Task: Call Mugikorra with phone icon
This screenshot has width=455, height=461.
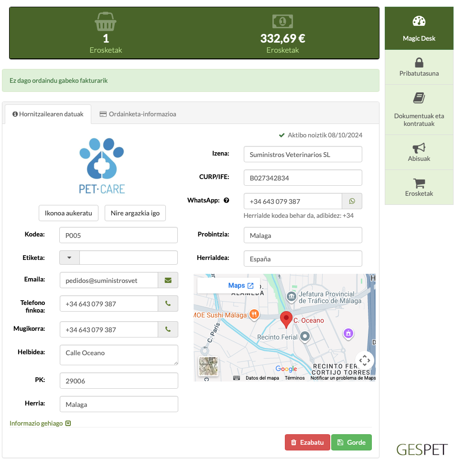Action: (x=168, y=329)
